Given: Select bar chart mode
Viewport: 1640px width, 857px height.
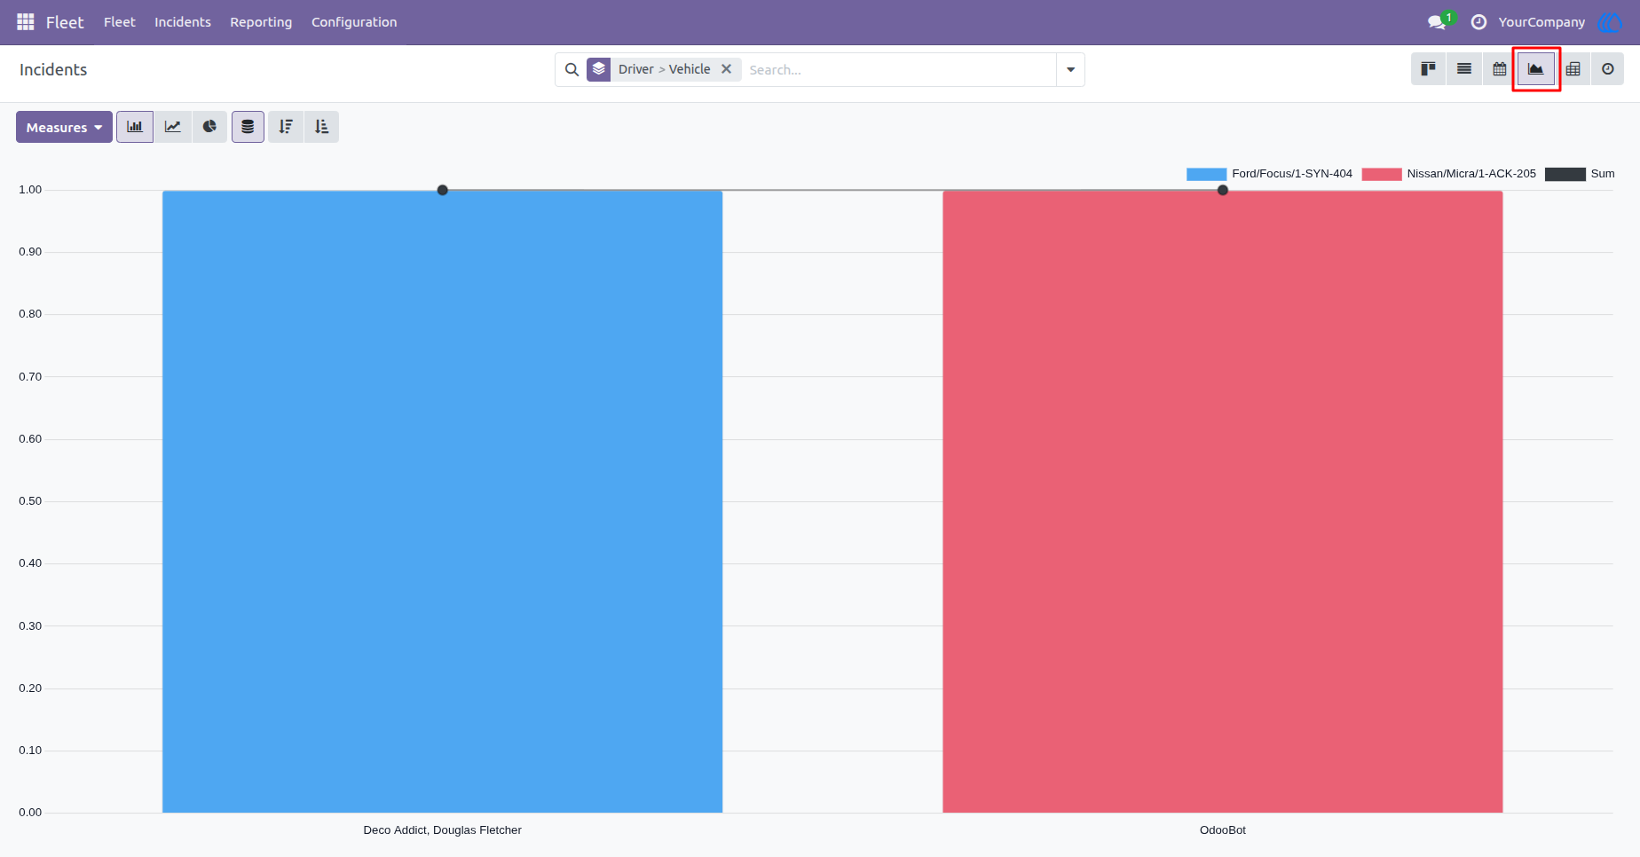Looking at the screenshot, I should click(135, 127).
